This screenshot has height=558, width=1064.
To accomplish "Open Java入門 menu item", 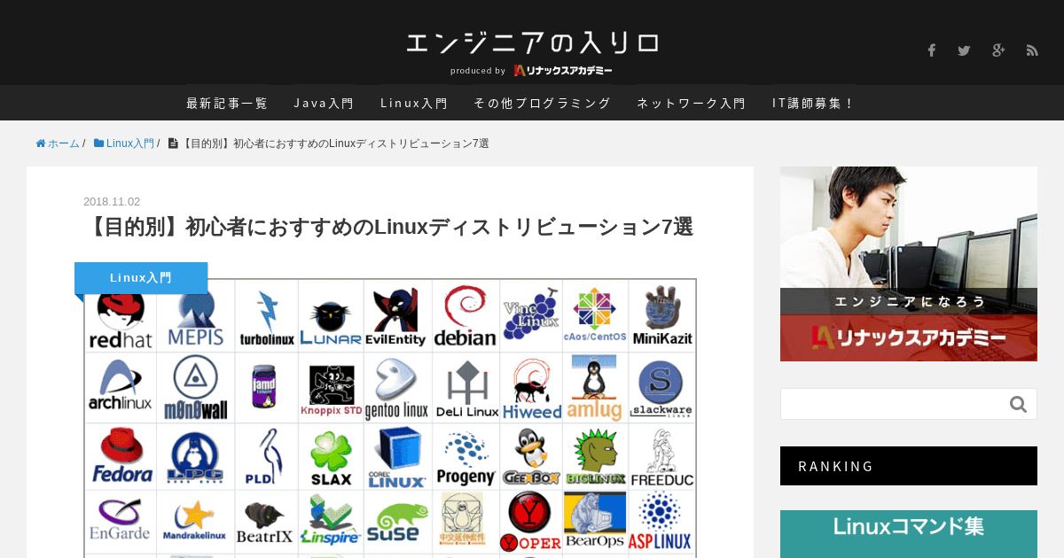I will pos(324,103).
